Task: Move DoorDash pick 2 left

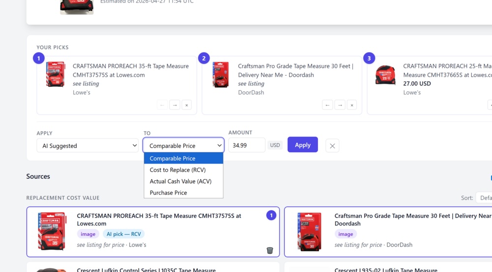Action: tap(327, 105)
